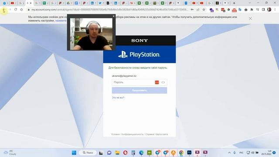Open saved passwords key icon in address bar
Viewport: 279px width, 157px height.
[x=192, y=10]
